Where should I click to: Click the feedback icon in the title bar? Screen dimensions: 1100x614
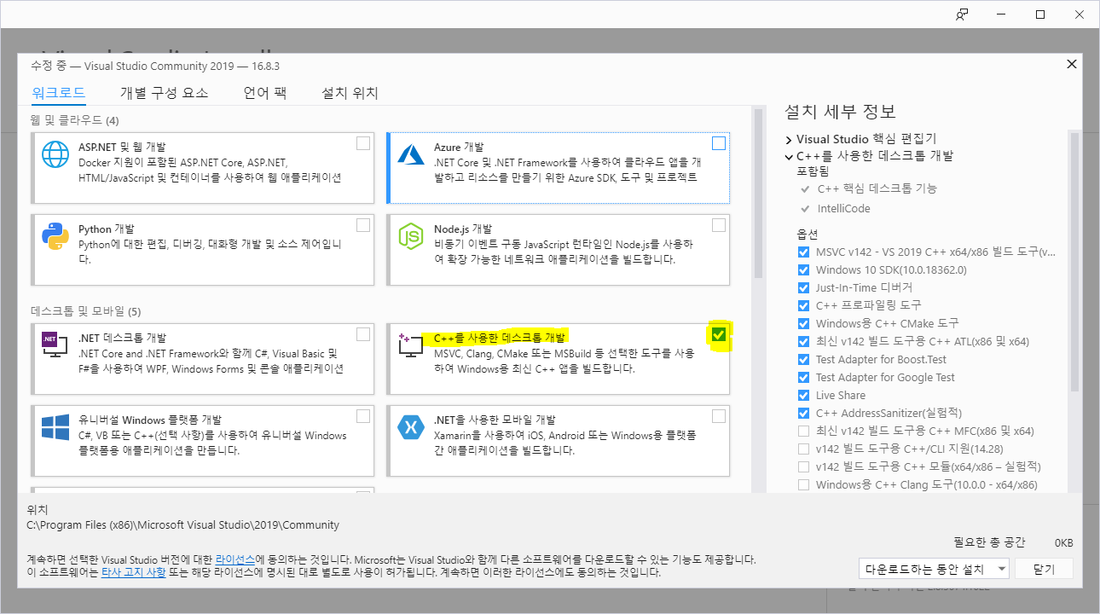click(962, 14)
